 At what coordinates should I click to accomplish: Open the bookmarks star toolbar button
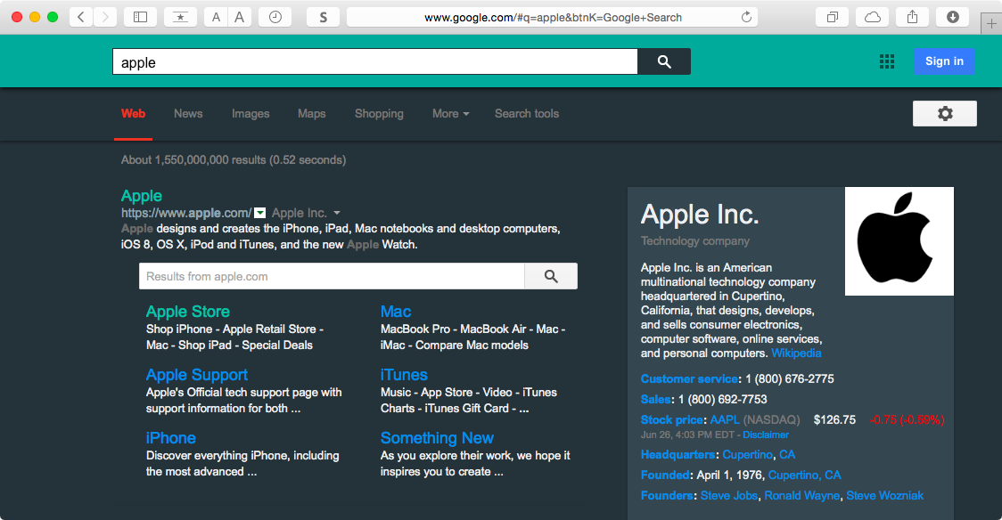(x=180, y=17)
